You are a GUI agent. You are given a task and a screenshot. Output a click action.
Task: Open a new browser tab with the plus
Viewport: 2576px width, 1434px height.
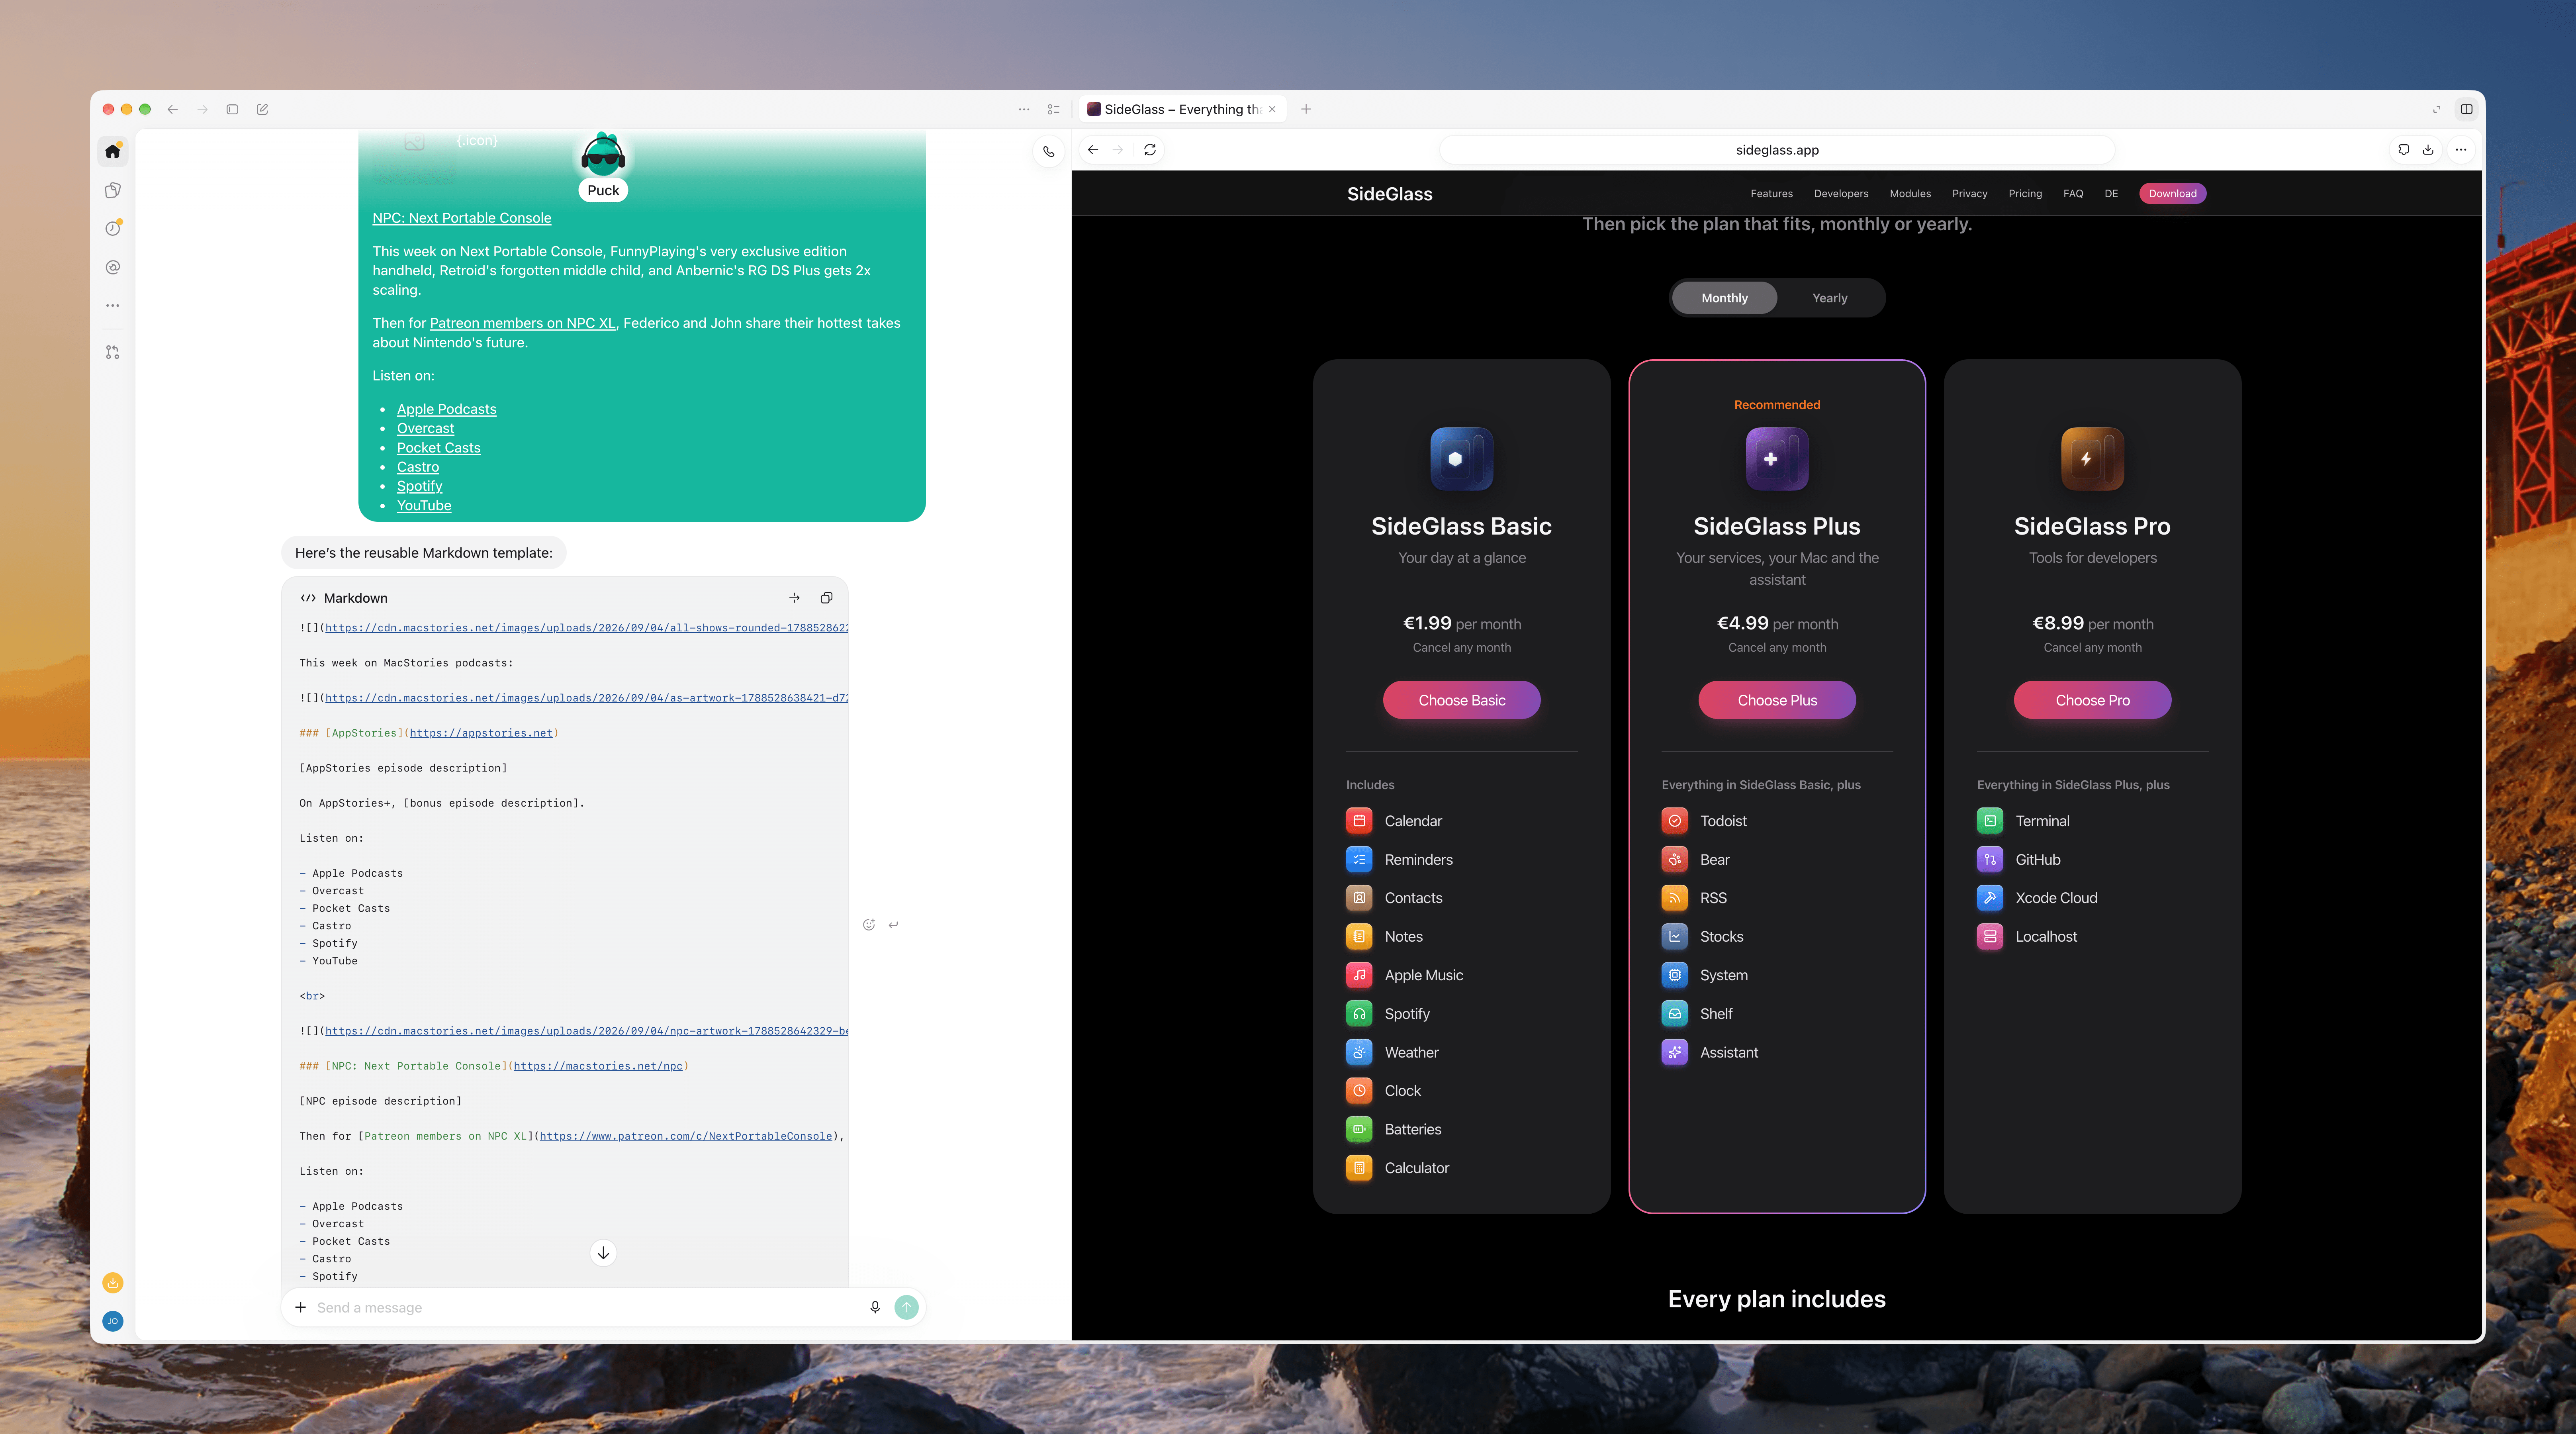[x=1306, y=109]
